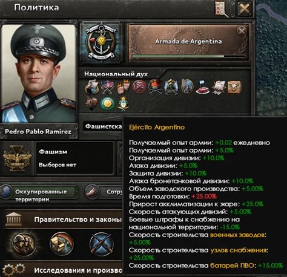Cancel the Armada de Argentina focus
This screenshot has height=277, width=287.
click(x=242, y=31)
